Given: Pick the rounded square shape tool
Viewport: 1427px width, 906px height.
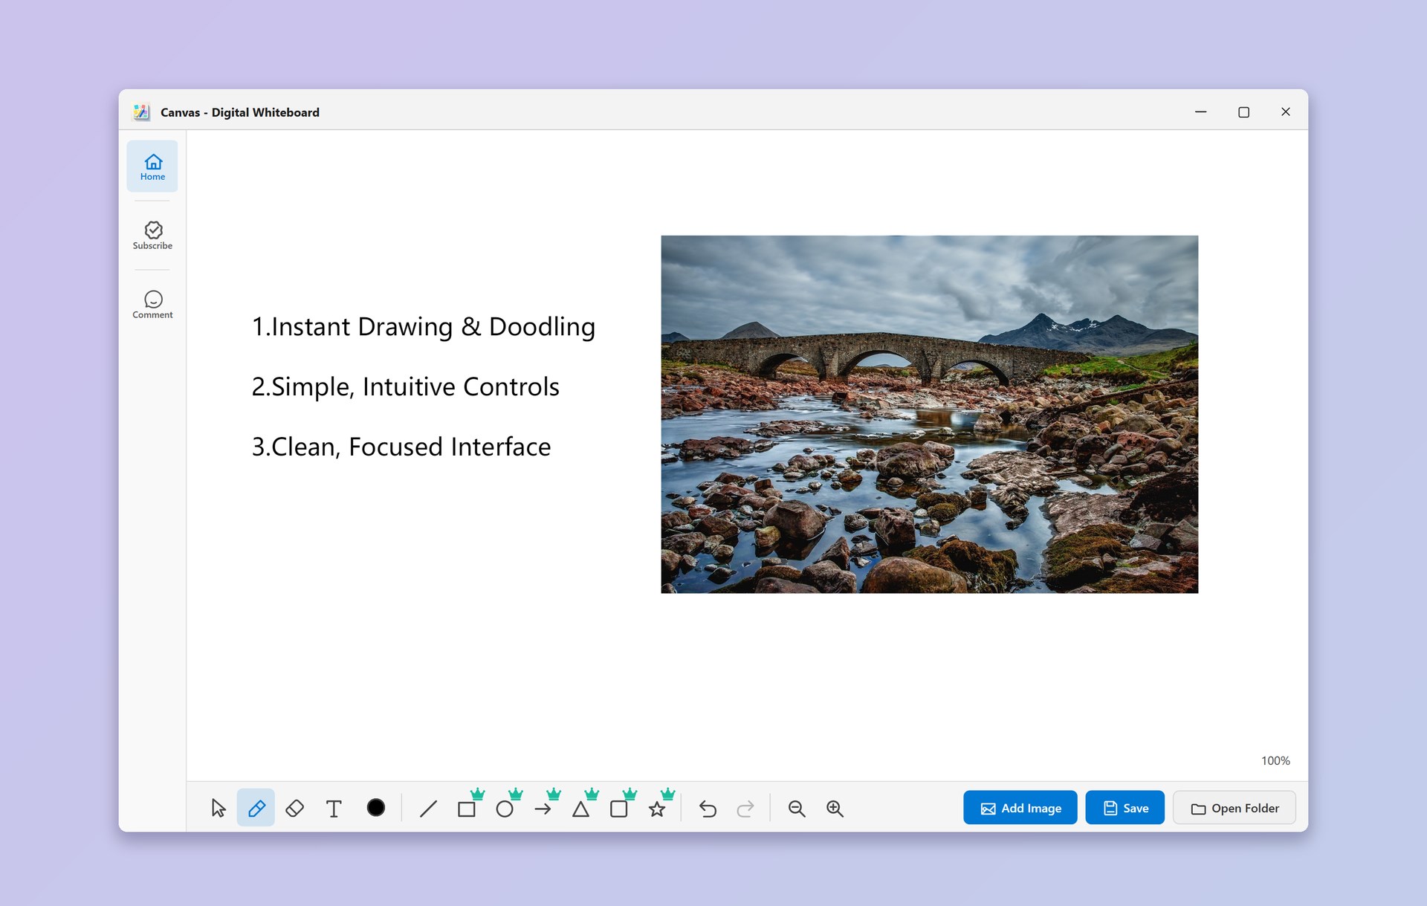Looking at the screenshot, I should pyautogui.click(x=619, y=808).
